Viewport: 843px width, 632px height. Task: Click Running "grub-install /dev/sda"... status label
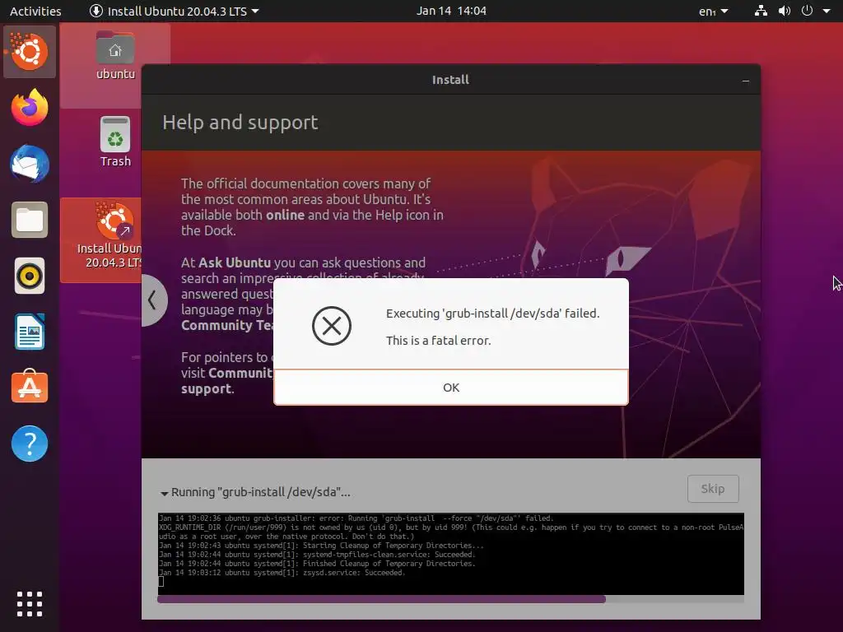pyautogui.click(x=261, y=492)
